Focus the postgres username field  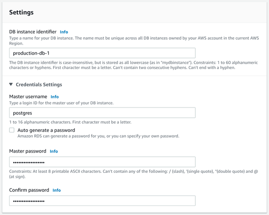tap(102, 112)
